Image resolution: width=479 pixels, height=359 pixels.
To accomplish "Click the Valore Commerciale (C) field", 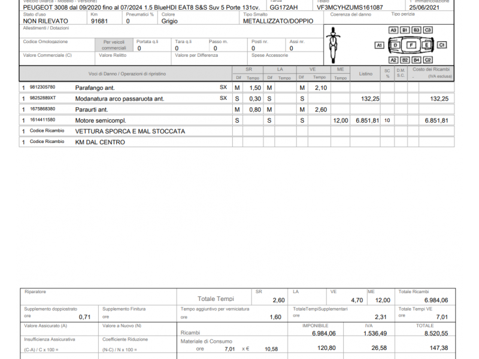I will coord(57,58).
